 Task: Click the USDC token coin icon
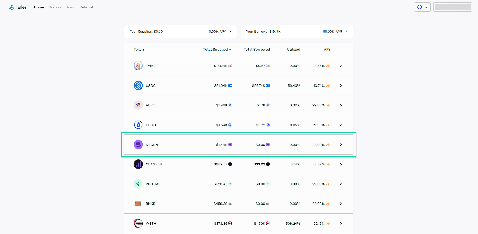[138, 85]
